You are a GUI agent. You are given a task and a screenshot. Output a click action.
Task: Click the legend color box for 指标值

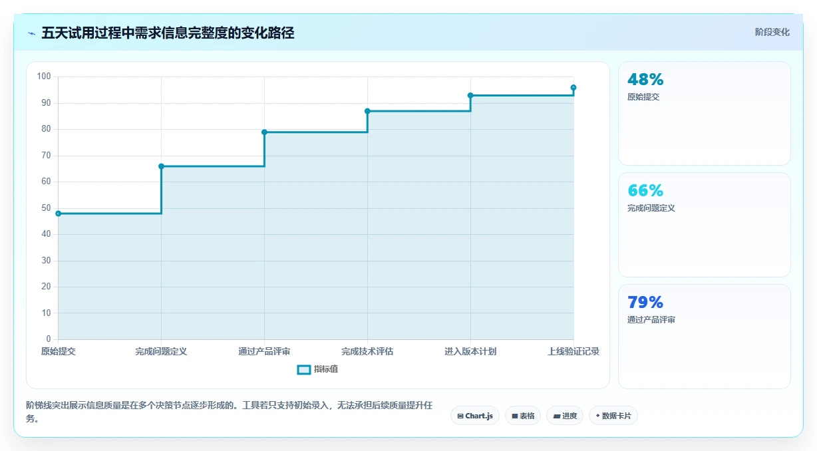point(303,369)
